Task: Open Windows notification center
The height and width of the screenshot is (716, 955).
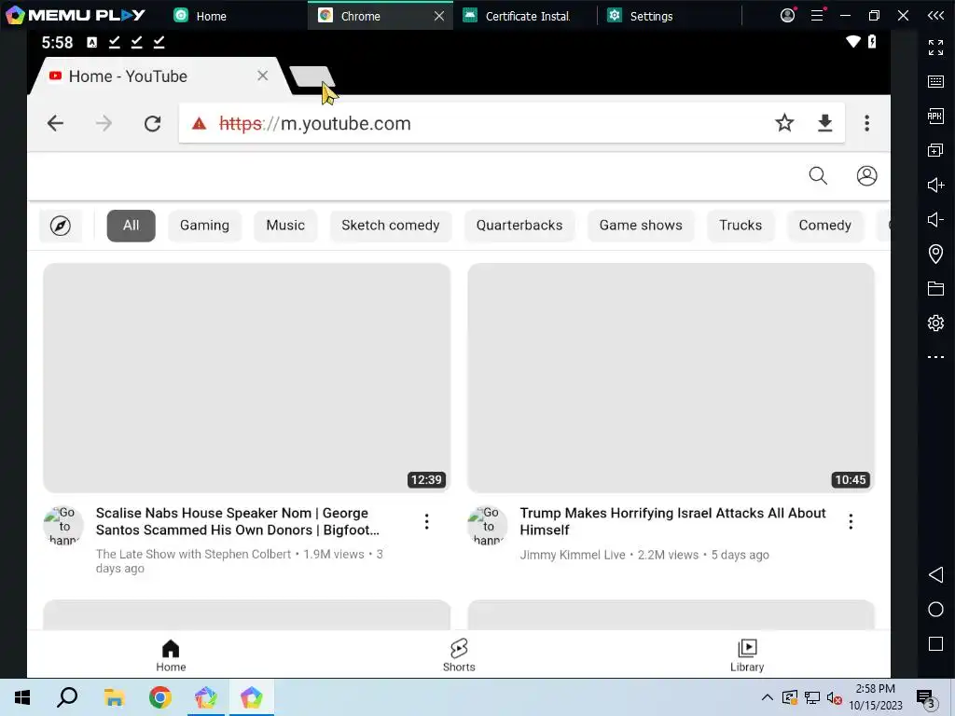Action: tap(926, 699)
